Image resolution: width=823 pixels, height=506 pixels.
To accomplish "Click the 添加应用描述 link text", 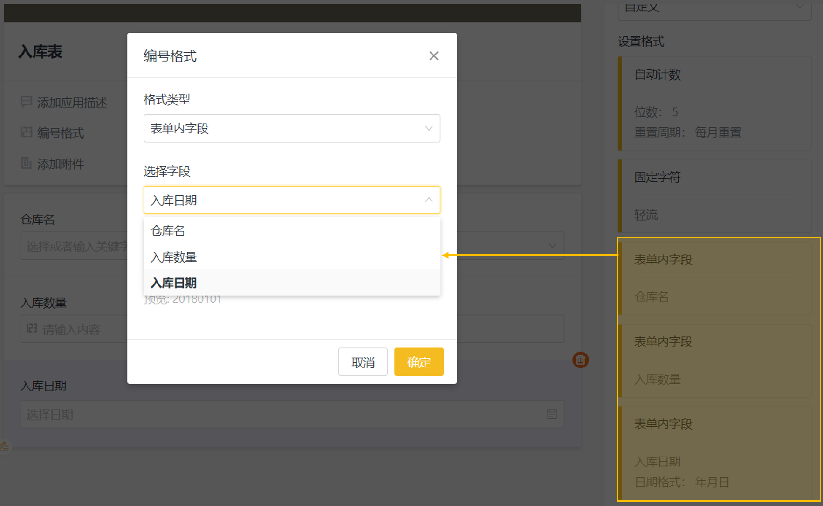I will tap(72, 103).
